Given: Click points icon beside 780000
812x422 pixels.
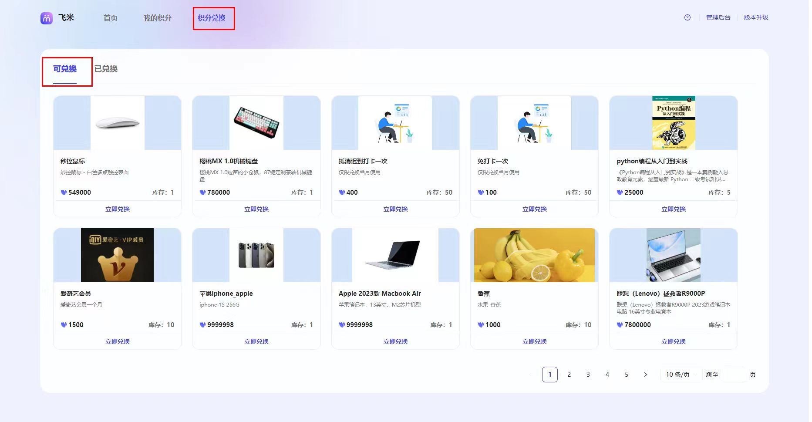Looking at the screenshot, I should 202,192.
